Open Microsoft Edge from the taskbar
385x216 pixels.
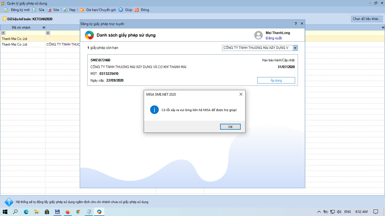(x=26, y=212)
